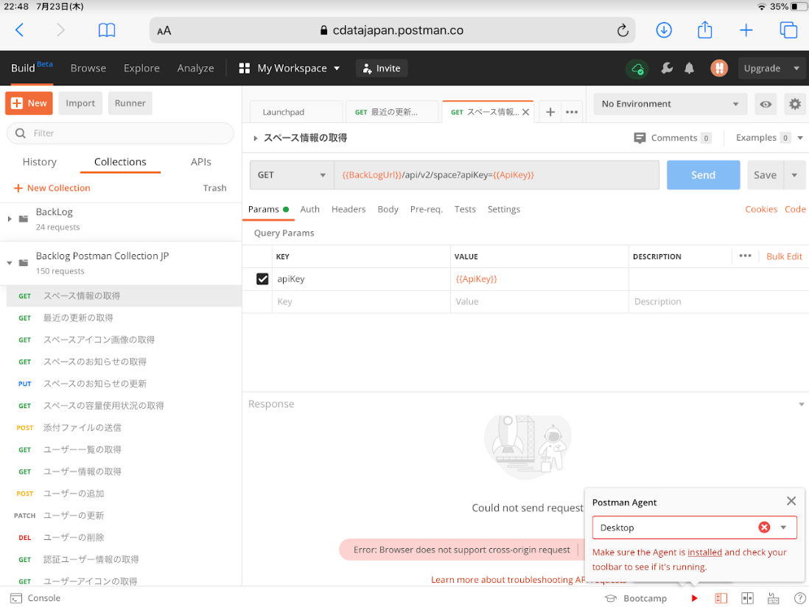This screenshot has height=607, width=809.
Task: Close the スペース情報 request tab
Action: (x=525, y=112)
